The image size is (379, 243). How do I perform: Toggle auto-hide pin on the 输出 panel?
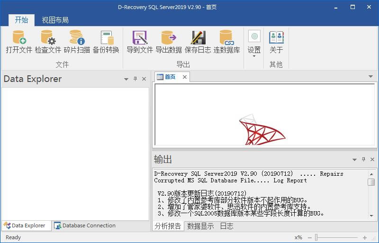pyautogui.click(x=363, y=159)
